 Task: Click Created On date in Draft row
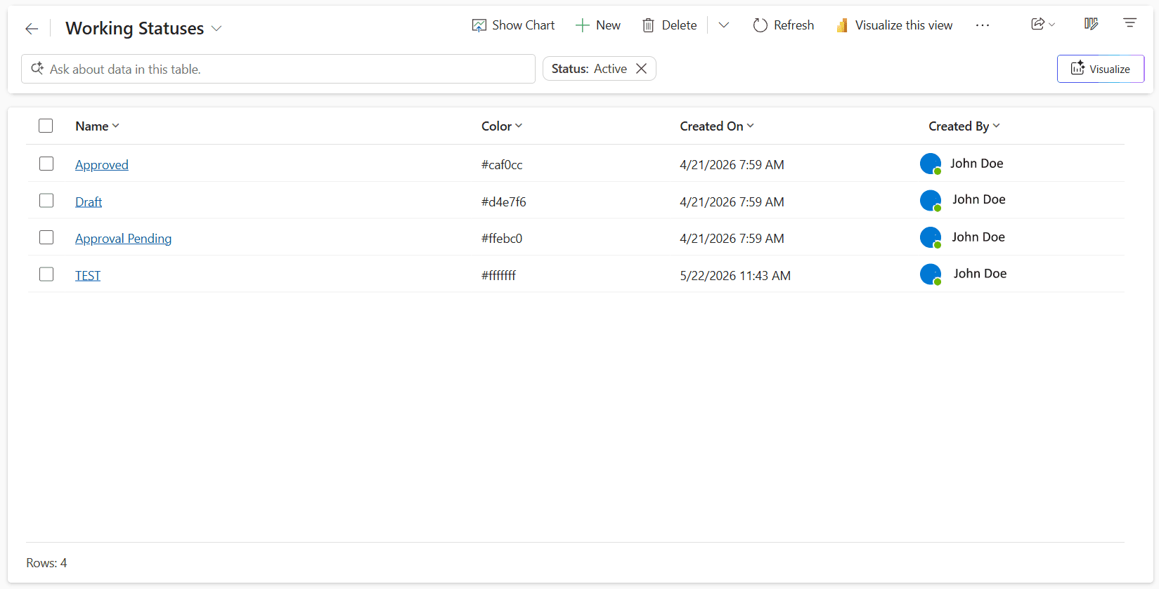point(732,202)
